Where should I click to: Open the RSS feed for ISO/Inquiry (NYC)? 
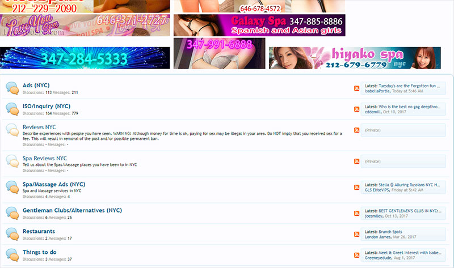(x=356, y=109)
